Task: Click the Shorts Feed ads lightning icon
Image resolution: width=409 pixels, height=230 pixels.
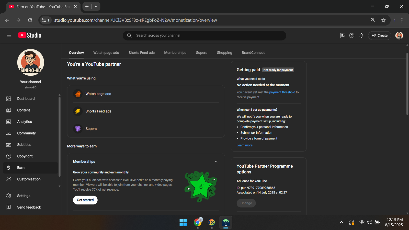Action: point(78,111)
